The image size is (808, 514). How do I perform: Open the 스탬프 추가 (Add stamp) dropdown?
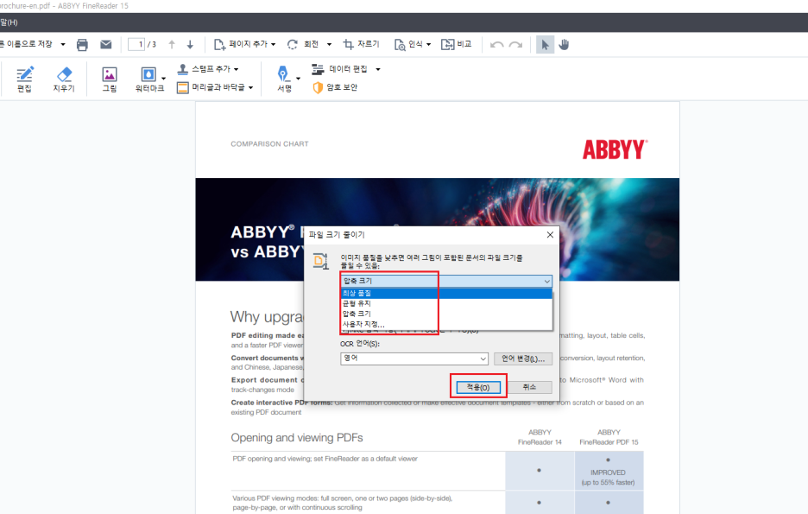click(x=208, y=69)
